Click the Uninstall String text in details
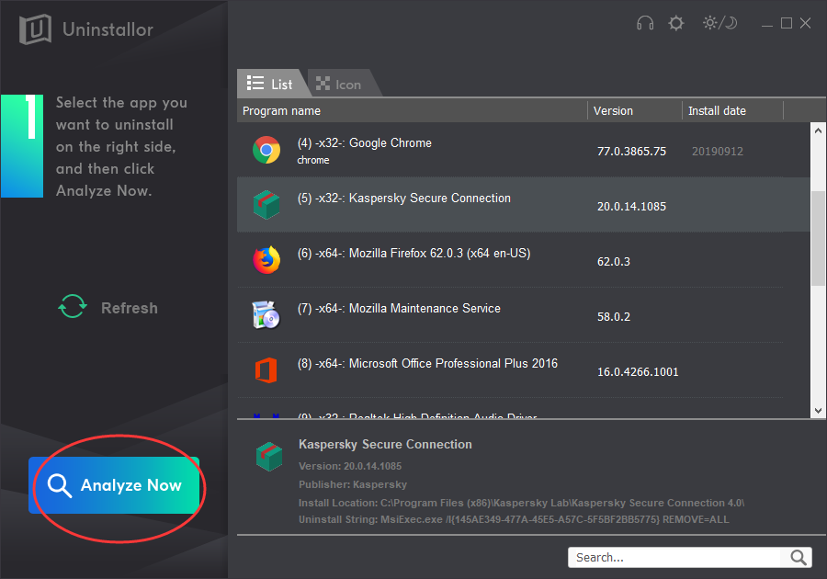The width and height of the screenshot is (827, 579). pos(514,519)
